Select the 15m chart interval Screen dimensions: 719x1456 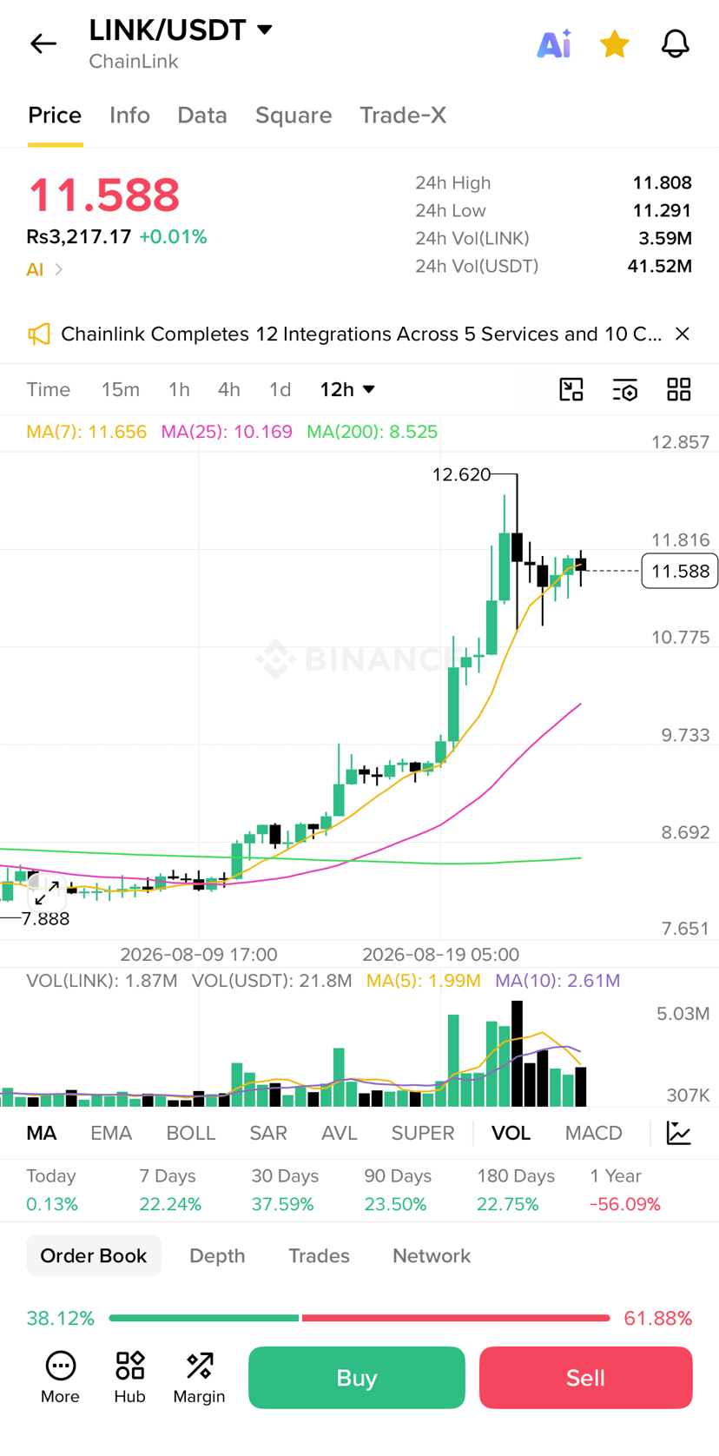(x=121, y=389)
